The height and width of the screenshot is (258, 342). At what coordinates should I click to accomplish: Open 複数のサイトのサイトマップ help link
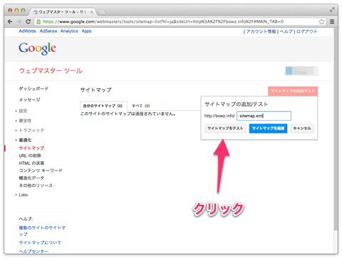(42, 231)
